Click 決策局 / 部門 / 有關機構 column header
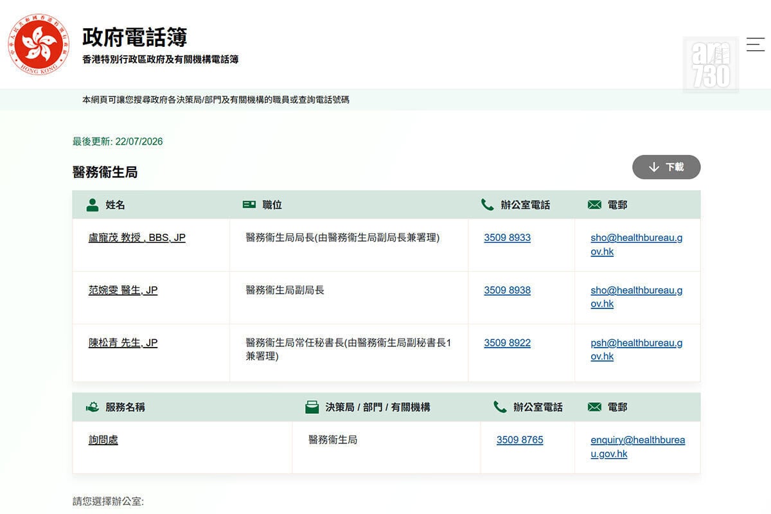Image resolution: width=771 pixels, height=514 pixels. pyautogui.click(x=378, y=407)
